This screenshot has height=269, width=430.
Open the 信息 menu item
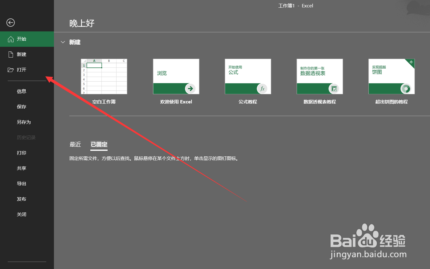point(27,91)
